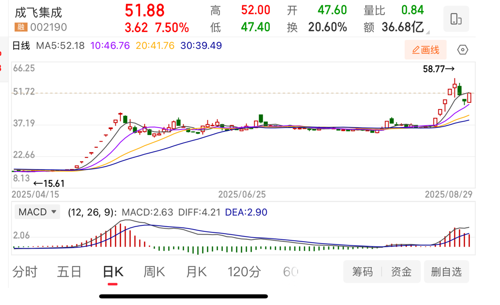Screen dimensions: 500x305
Task: Open chart settings hexagon icon
Action: point(462,50)
